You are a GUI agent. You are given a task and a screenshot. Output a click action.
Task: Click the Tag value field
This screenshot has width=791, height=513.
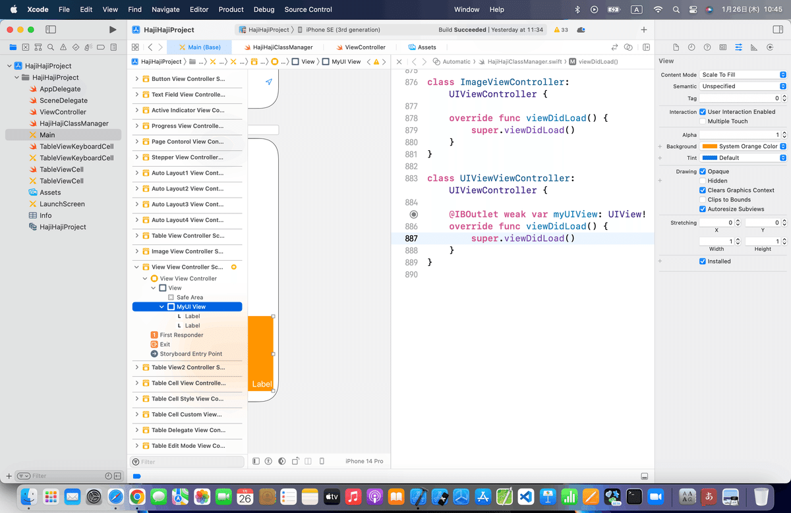[740, 98]
